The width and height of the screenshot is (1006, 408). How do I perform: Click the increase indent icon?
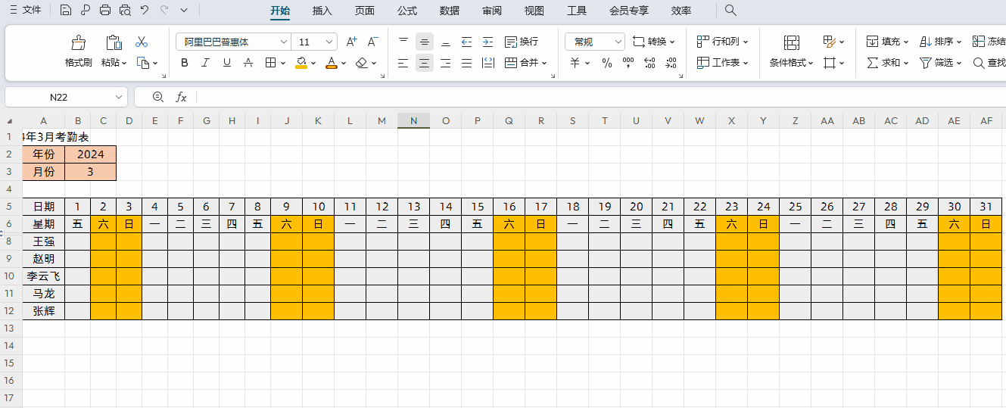[x=488, y=42]
